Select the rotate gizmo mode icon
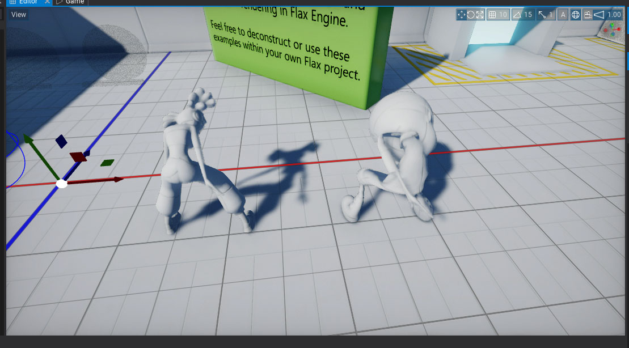 pyautogui.click(x=471, y=15)
